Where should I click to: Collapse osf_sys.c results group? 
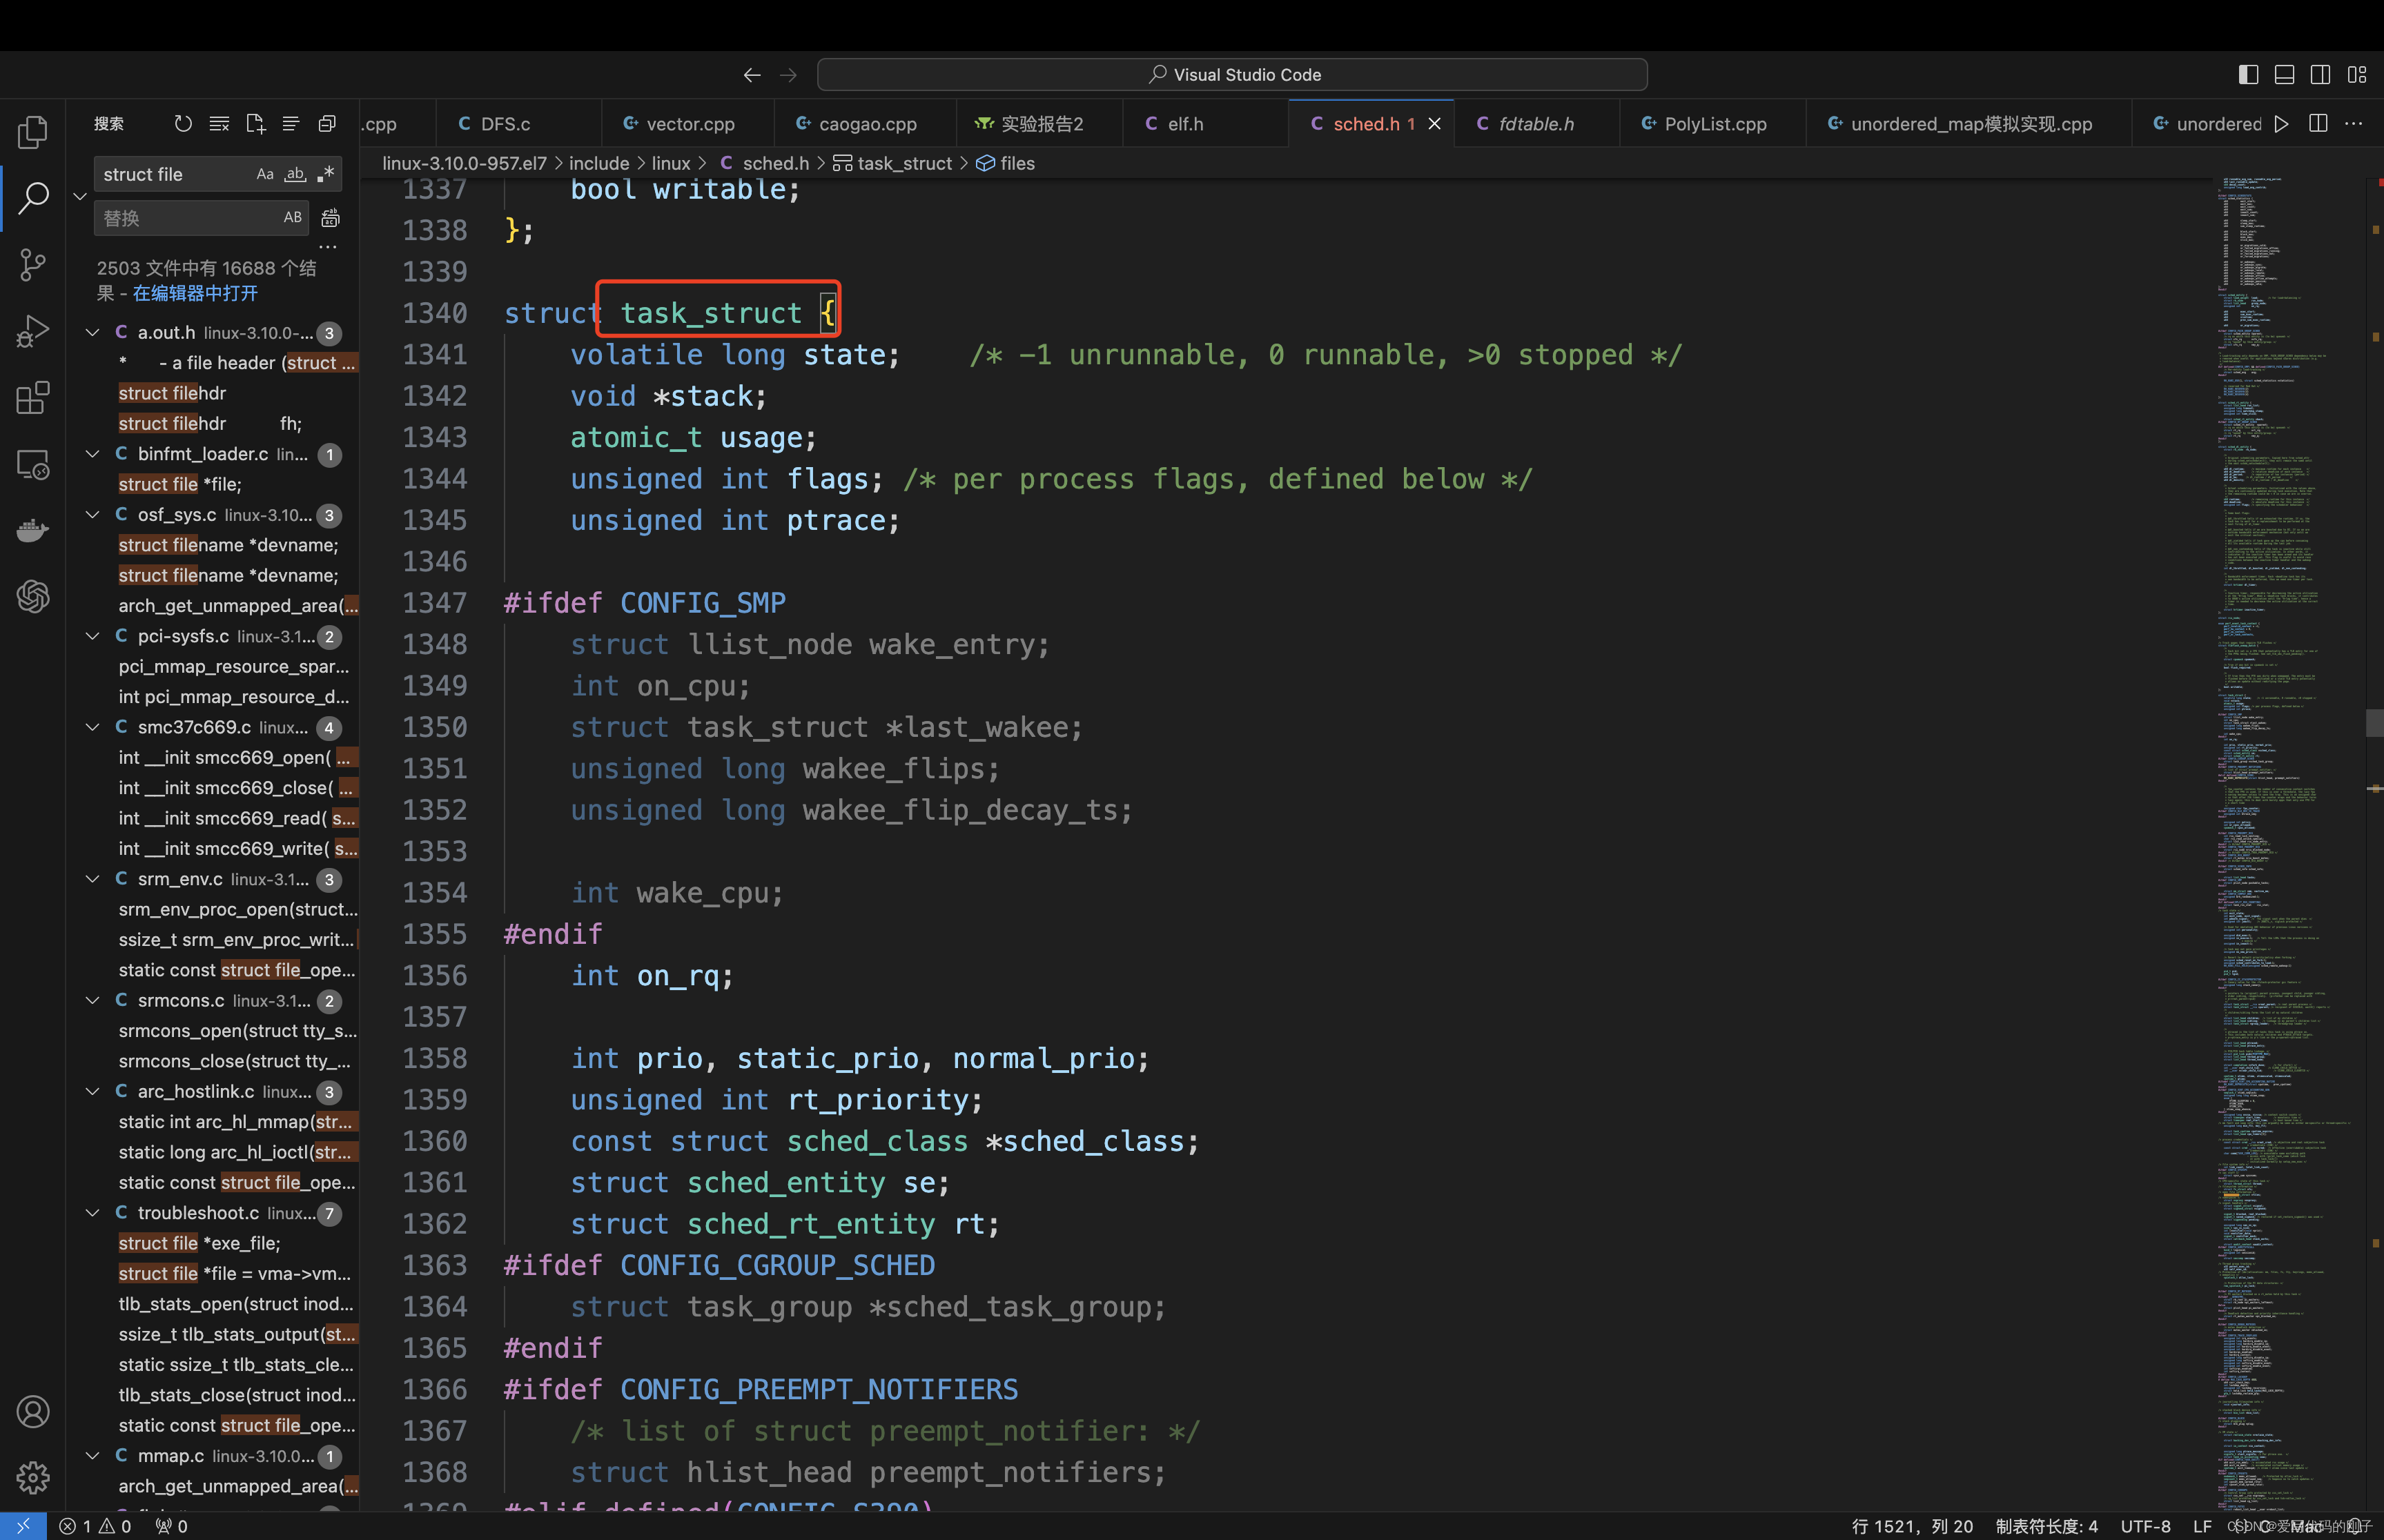coord(93,515)
